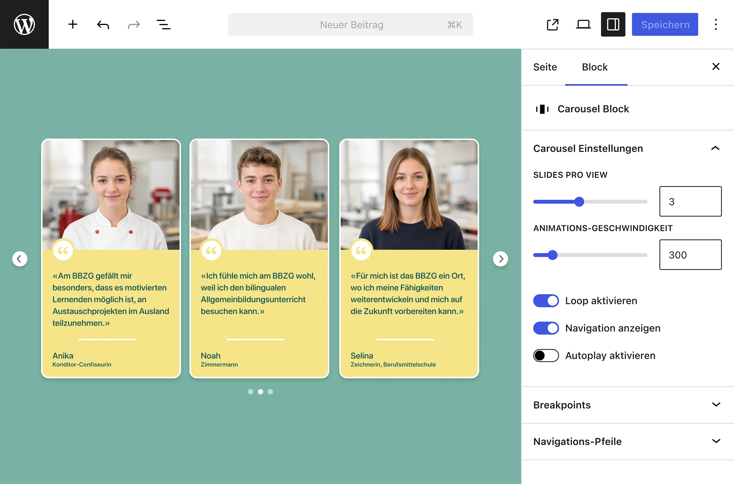The image size is (734, 484).
Task: Toggle the settings sidebar panel icon
Action: pyautogui.click(x=613, y=24)
